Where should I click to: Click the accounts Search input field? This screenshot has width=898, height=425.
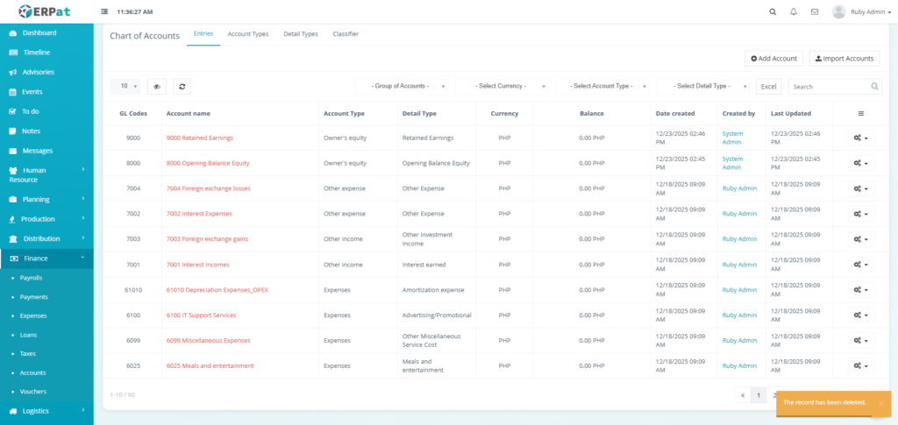coord(830,87)
